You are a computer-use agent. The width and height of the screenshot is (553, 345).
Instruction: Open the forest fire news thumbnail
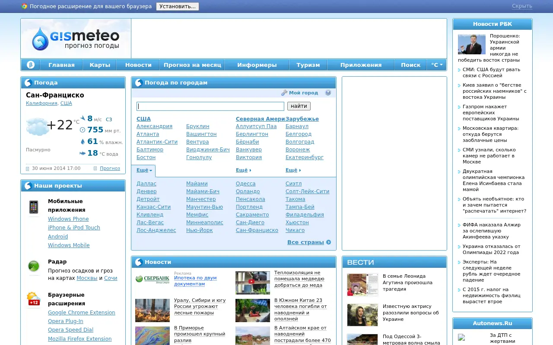point(153,310)
